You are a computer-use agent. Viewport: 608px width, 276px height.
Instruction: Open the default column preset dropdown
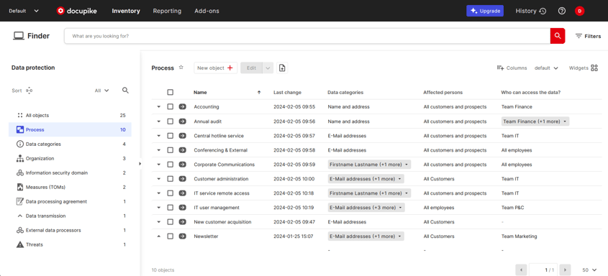[x=546, y=68]
